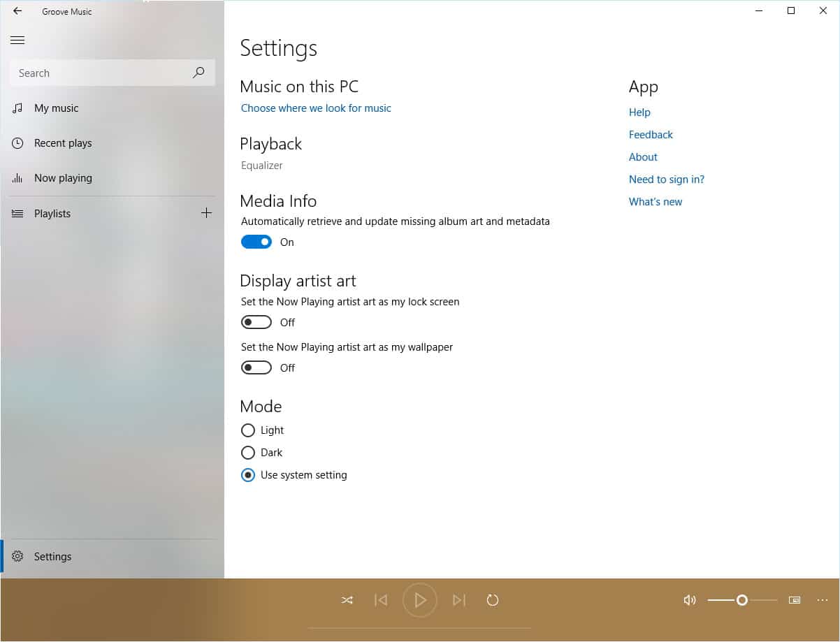Screen dimensions: 840x642
Task: Click the Now playing bars icon
Action: coord(17,178)
